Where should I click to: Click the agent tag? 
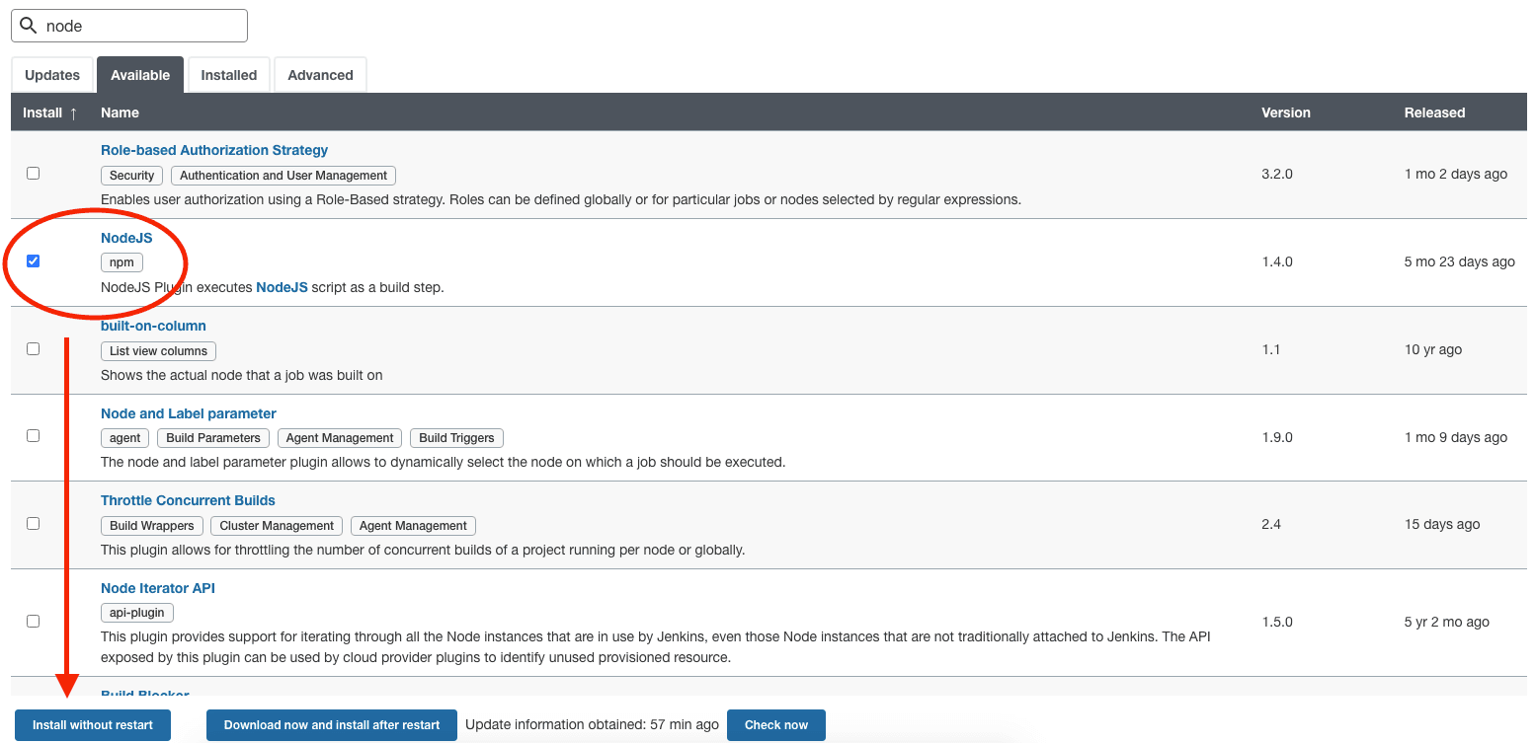125,438
